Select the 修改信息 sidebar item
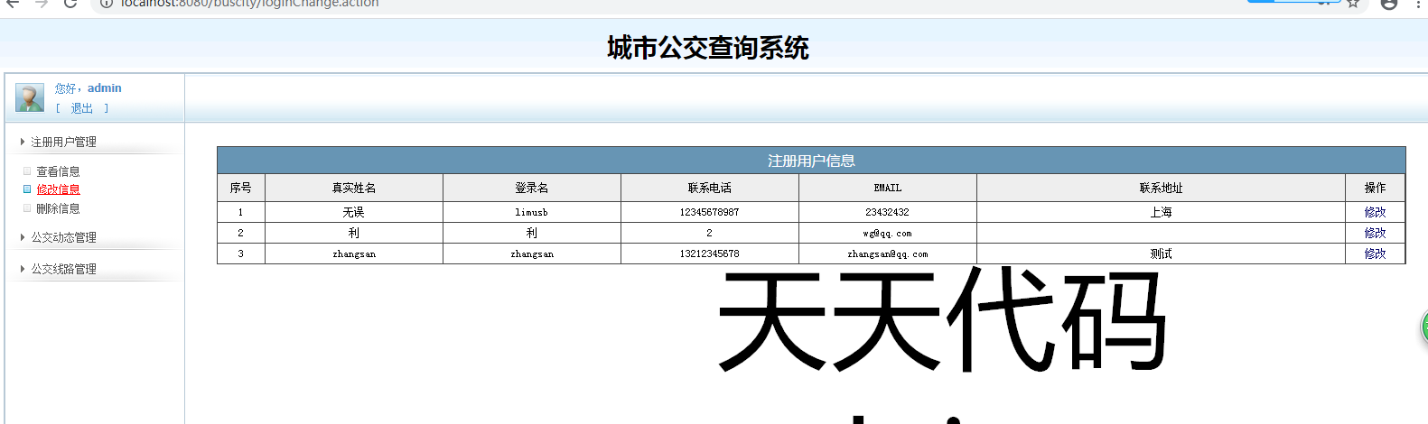This screenshot has width=1428, height=424. pos(58,189)
